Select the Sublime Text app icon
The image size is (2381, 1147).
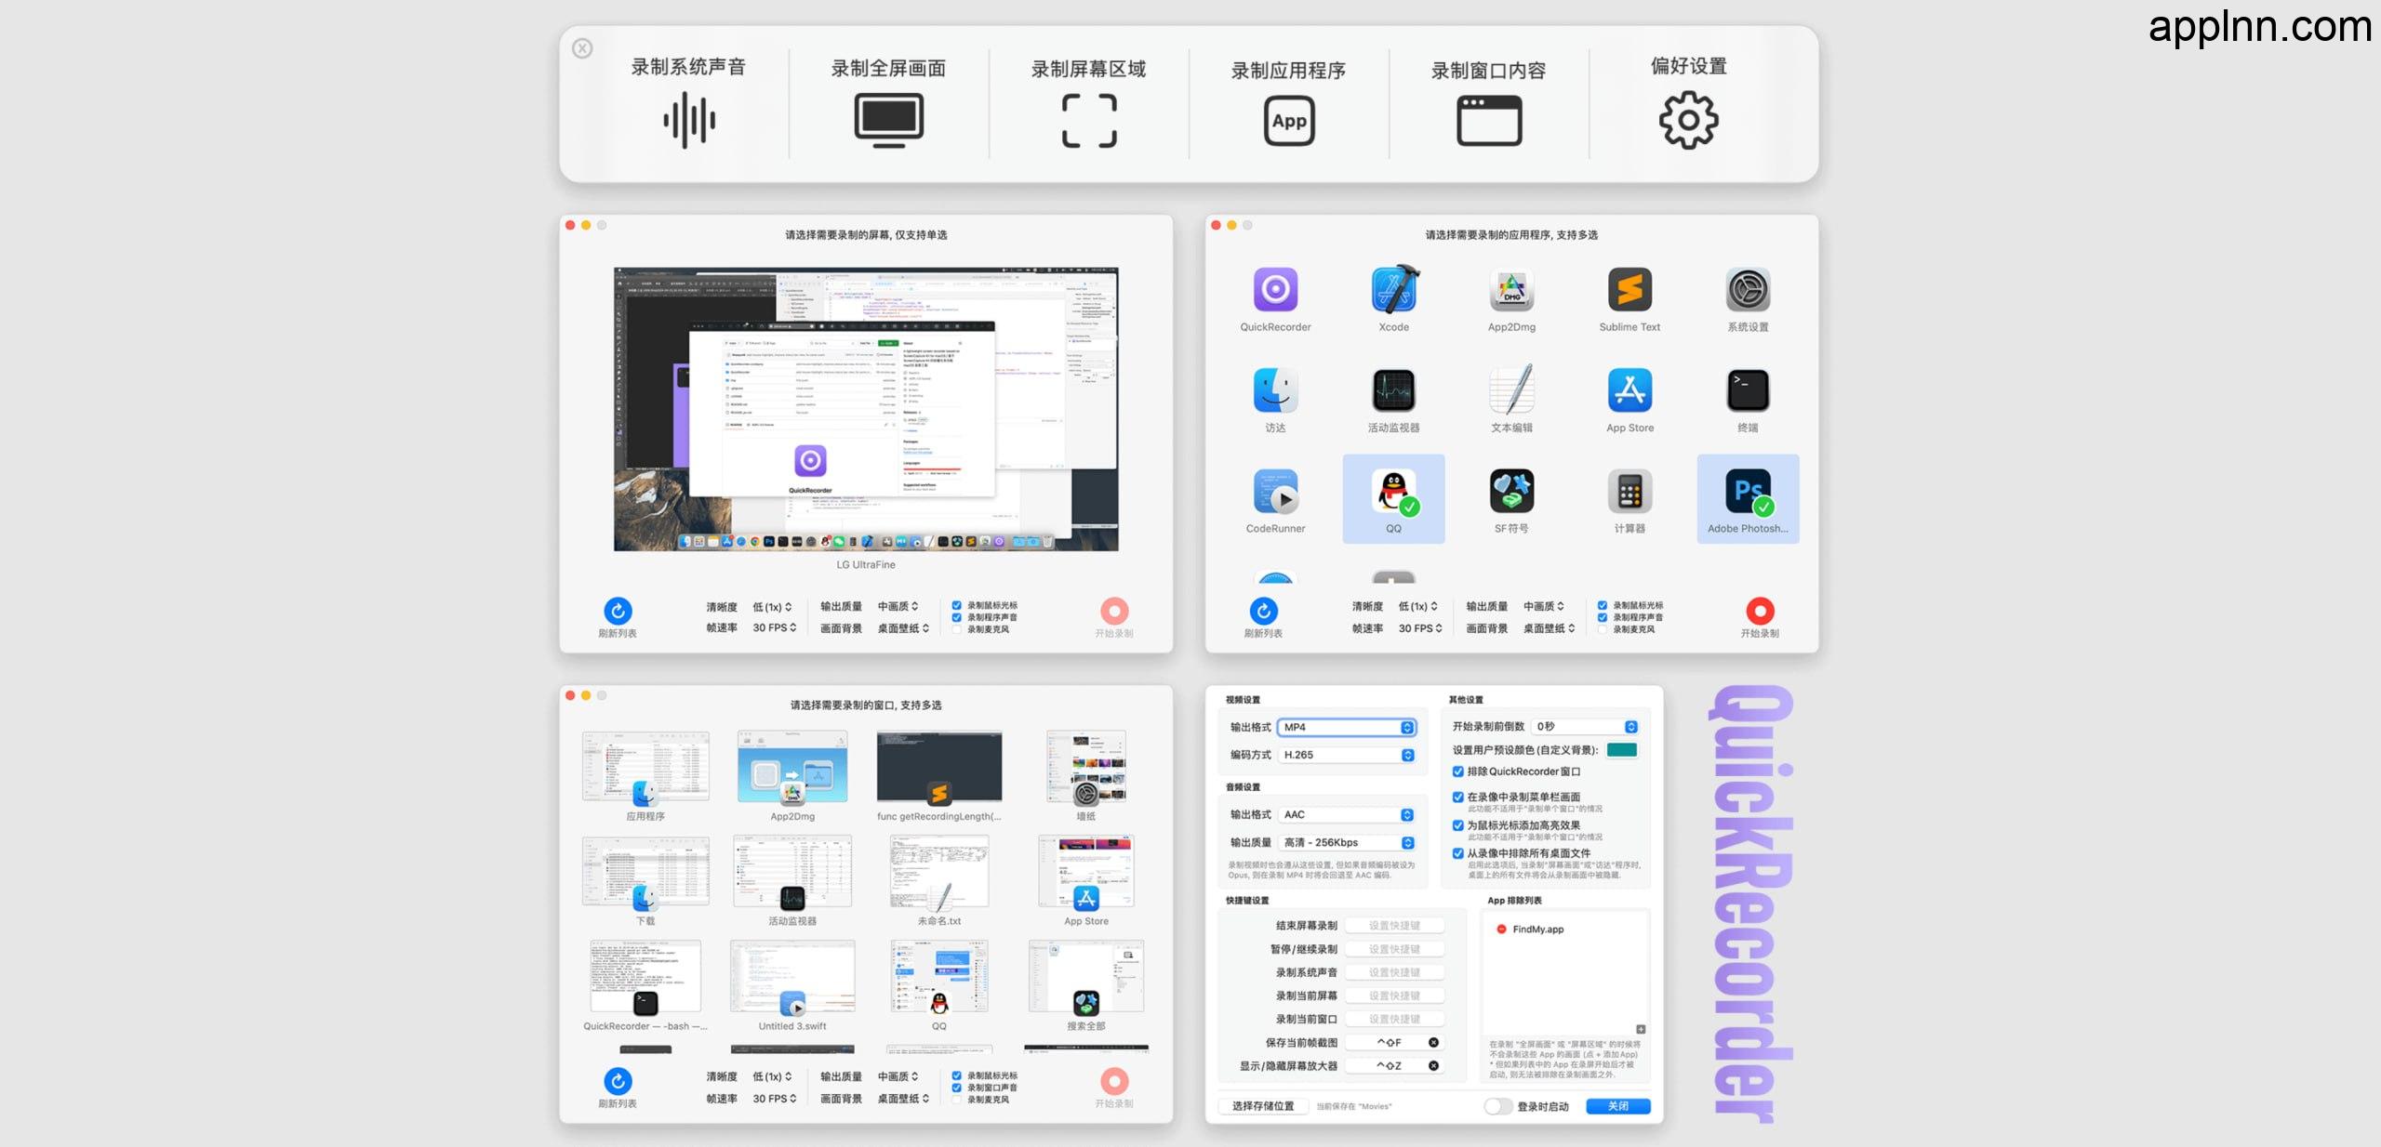(1629, 292)
